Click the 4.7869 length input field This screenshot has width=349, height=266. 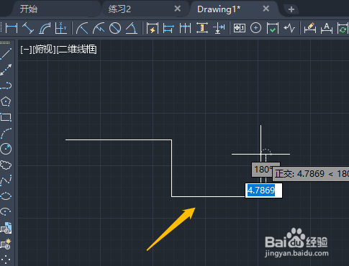pos(263,191)
